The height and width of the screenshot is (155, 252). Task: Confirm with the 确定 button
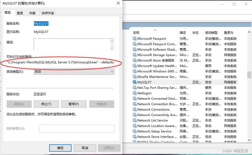click(x=60, y=148)
